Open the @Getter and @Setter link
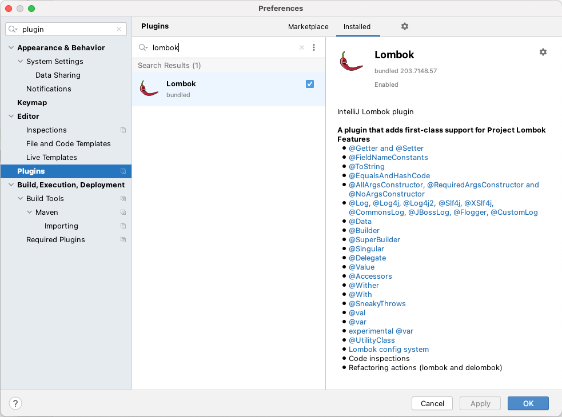Image resolution: width=562 pixels, height=417 pixels. 386,149
